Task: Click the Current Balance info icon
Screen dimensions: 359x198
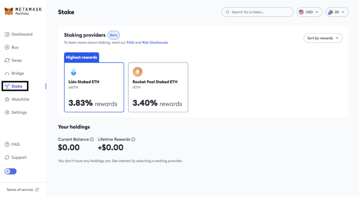Action: (92, 139)
